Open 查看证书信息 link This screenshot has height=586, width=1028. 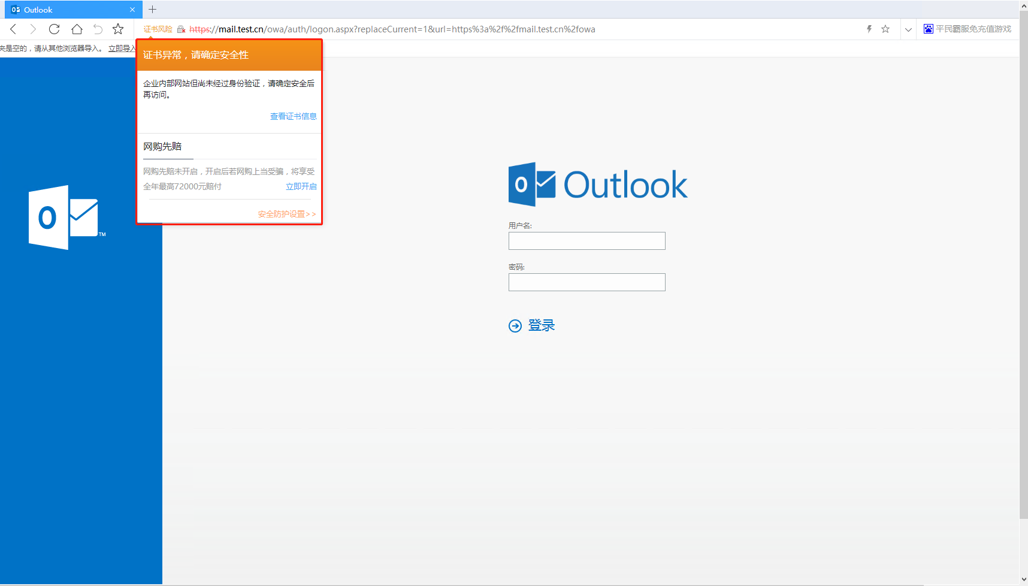click(294, 116)
